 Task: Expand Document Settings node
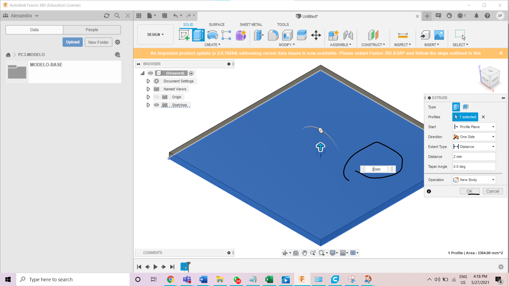click(x=148, y=81)
